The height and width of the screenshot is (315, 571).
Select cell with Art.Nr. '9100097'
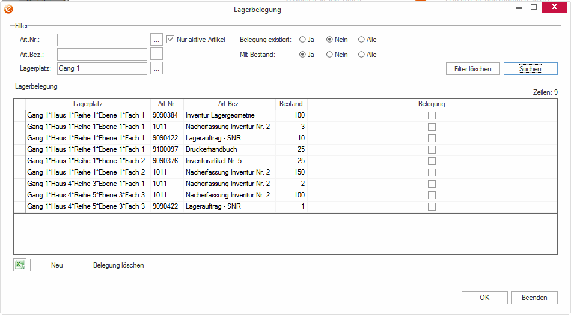coord(167,149)
